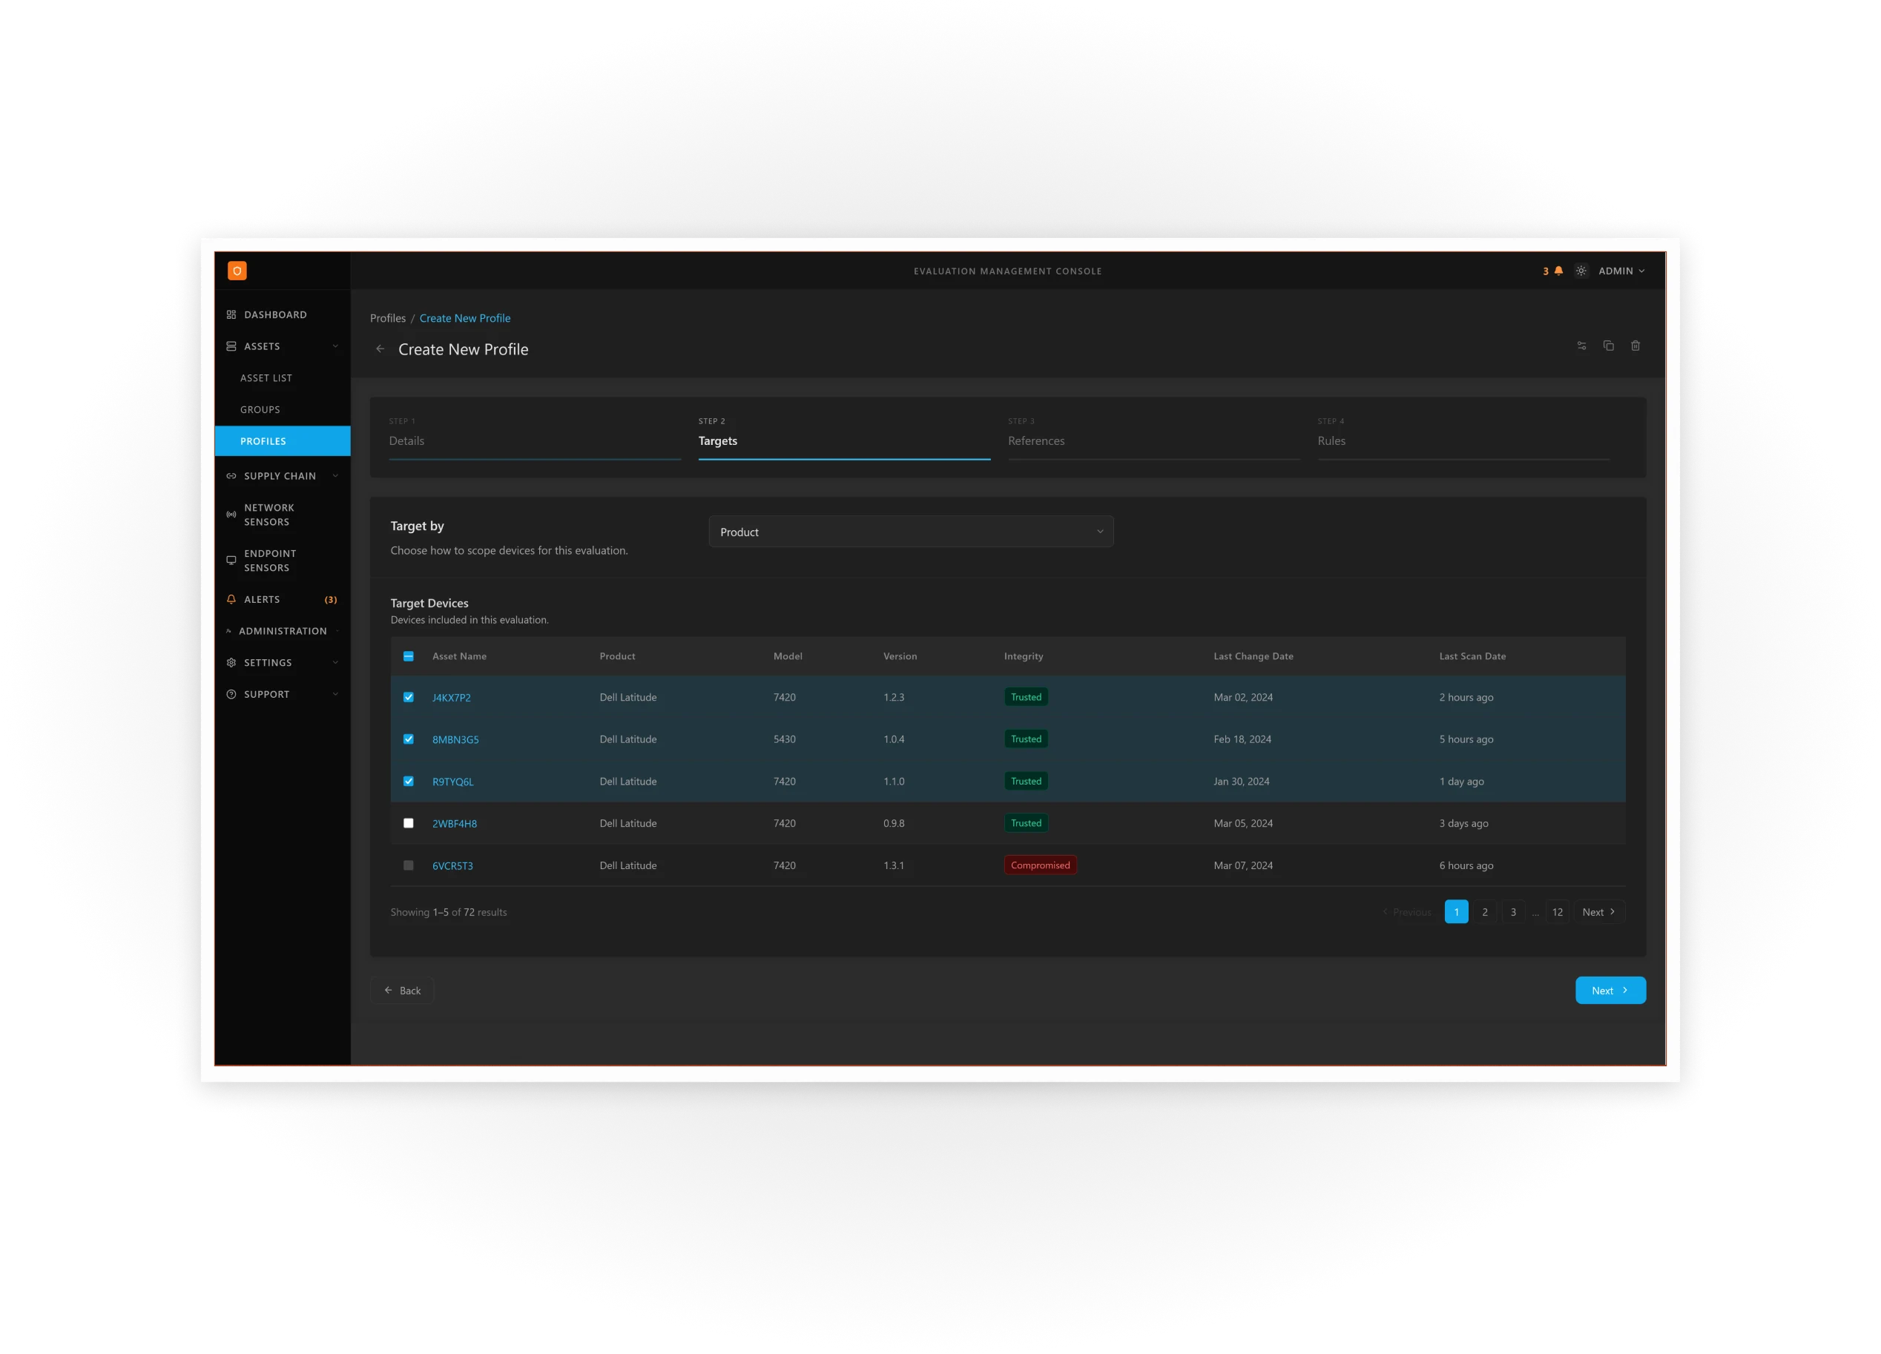Open the 8MBN3G5 asset link
The width and height of the screenshot is (1881, 1354).
(x=455, y=739)
